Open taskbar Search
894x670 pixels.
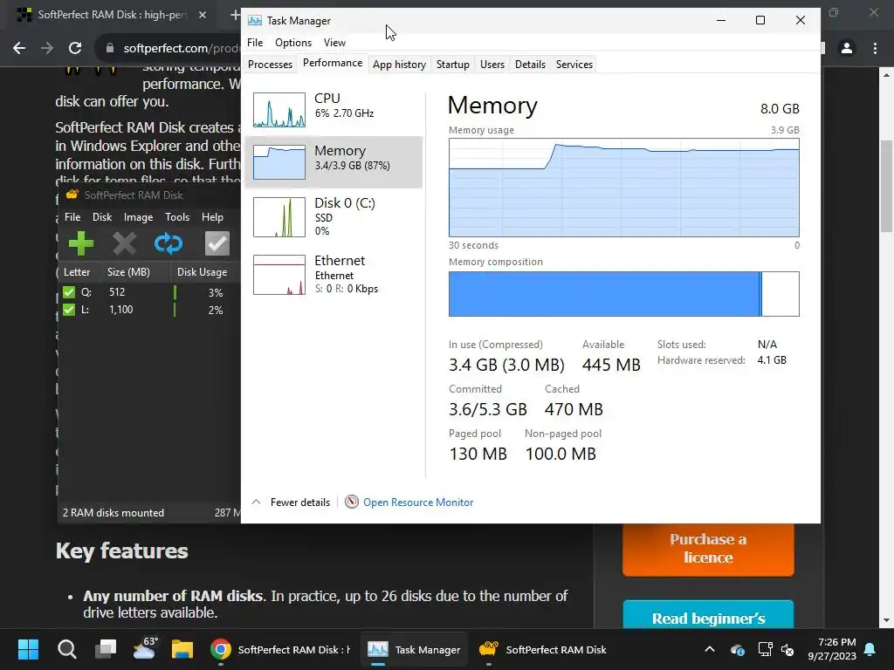66,649
